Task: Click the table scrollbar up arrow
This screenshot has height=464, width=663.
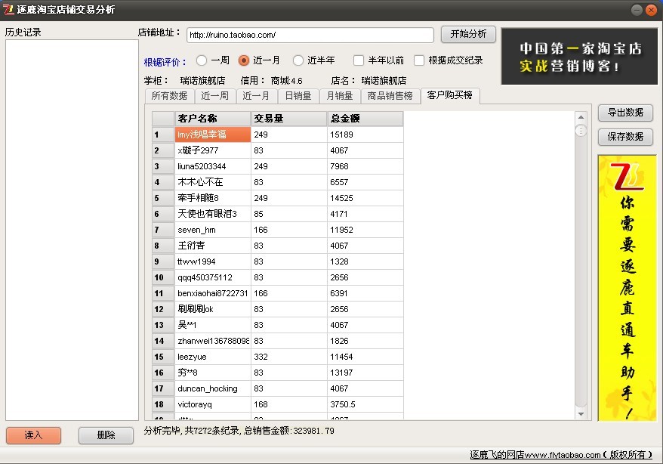Action: (581, 117)
